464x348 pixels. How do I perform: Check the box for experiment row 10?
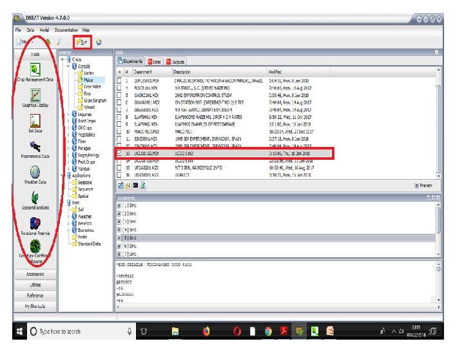point(119,131)
